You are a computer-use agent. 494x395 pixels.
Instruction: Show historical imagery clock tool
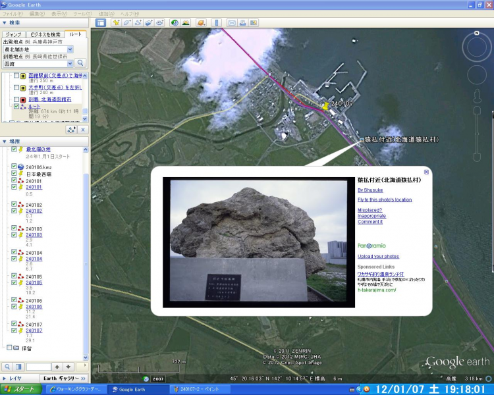click(x=175, y=22)
